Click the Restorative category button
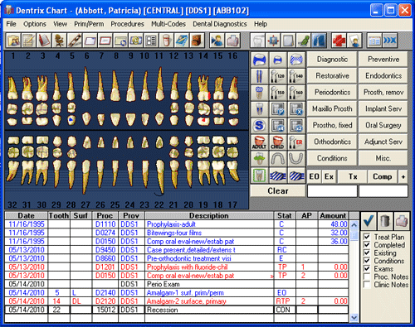 click(332, 75)
